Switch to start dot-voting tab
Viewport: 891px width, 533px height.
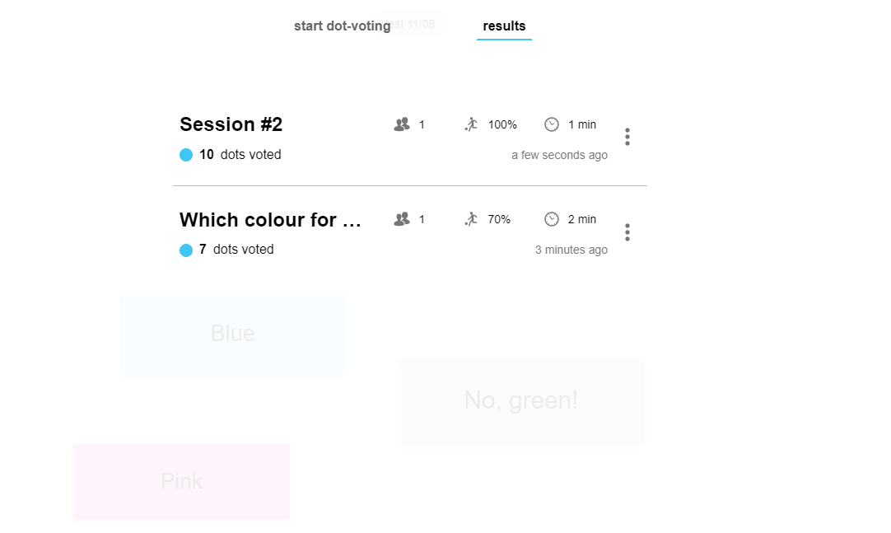[342, 26]
